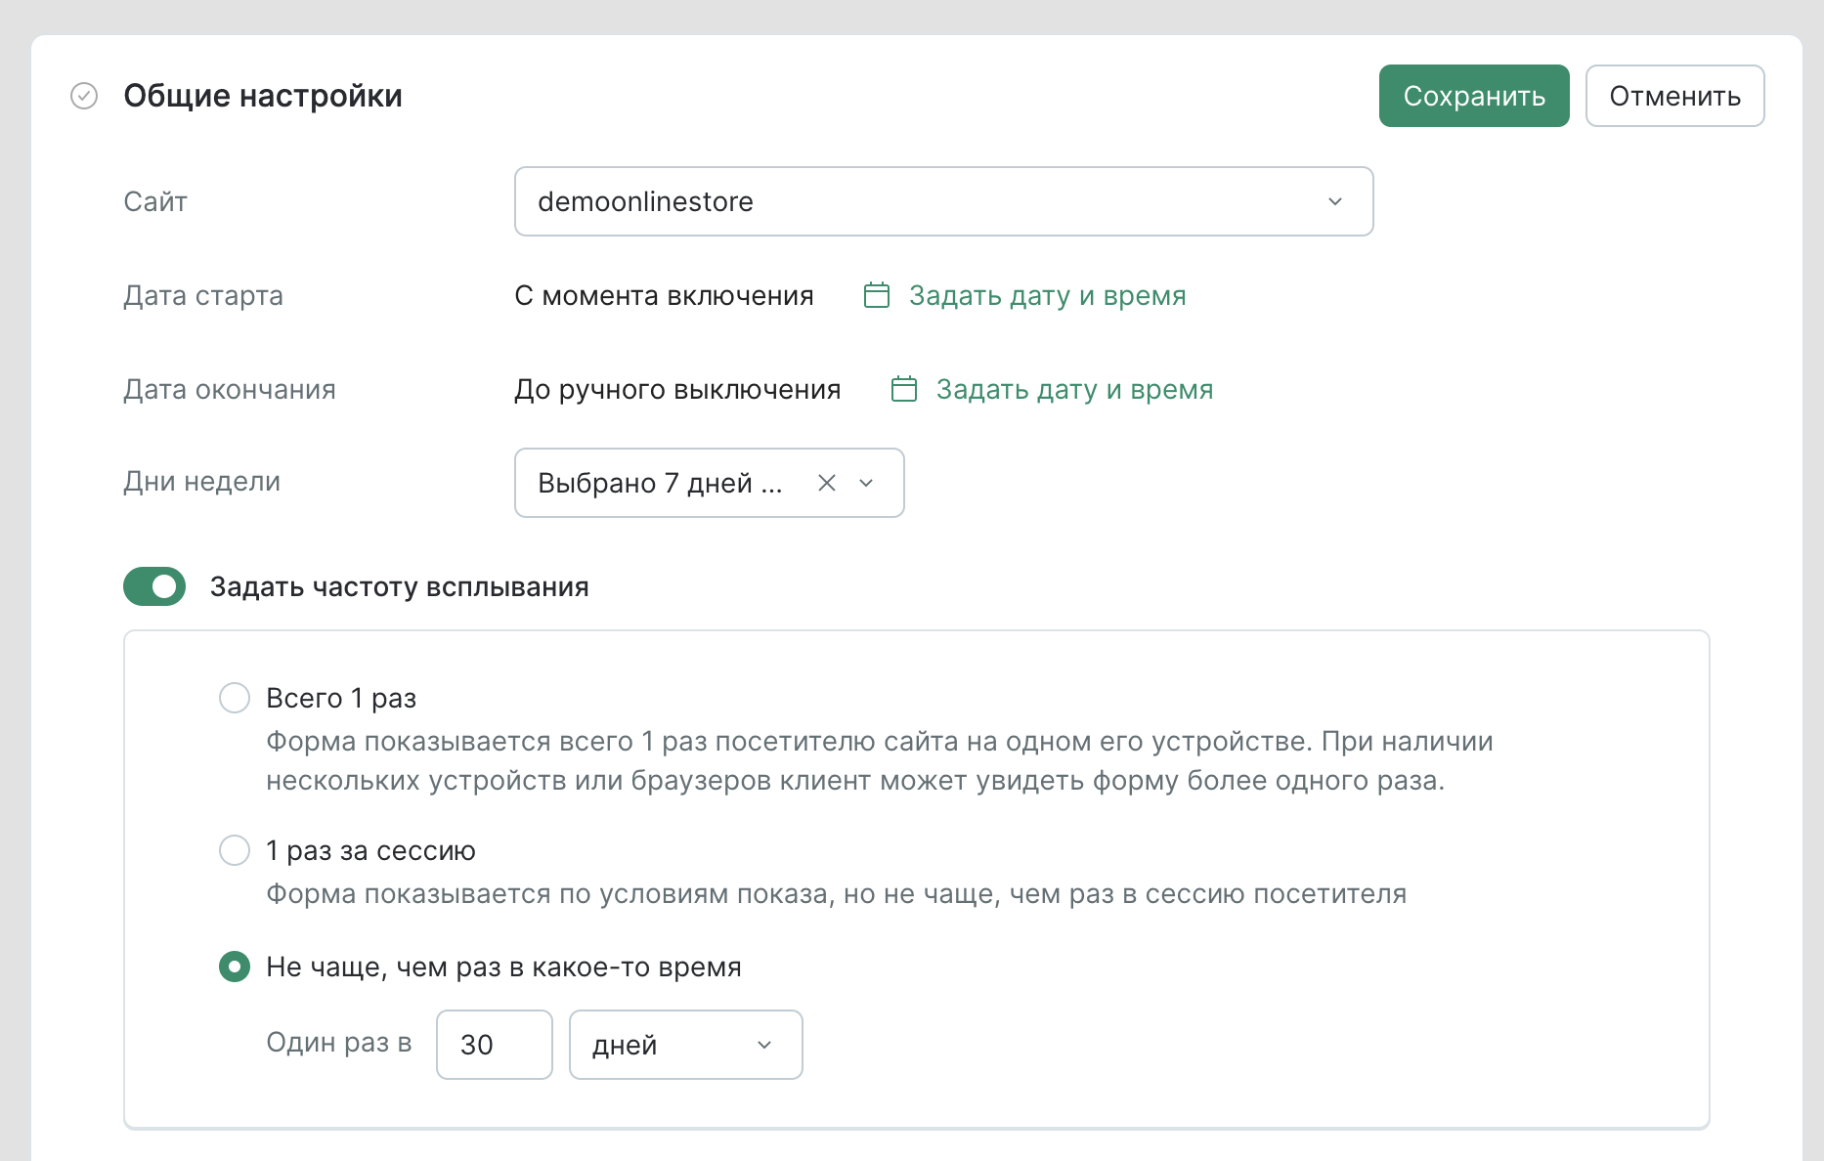Screen dimensions: 1824x1161
Task: Click the text С момента включения
Action: 665,295
